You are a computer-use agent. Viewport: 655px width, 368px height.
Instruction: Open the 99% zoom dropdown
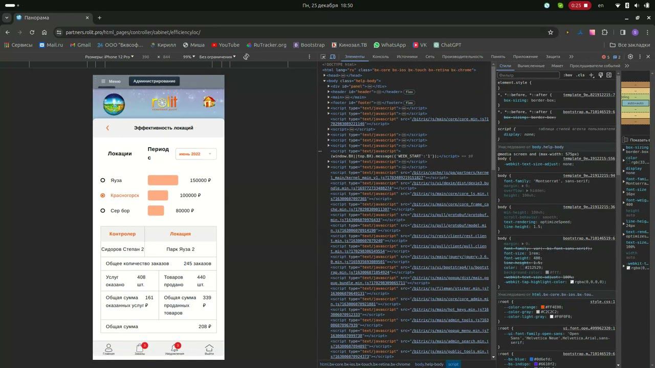(188, 57)
